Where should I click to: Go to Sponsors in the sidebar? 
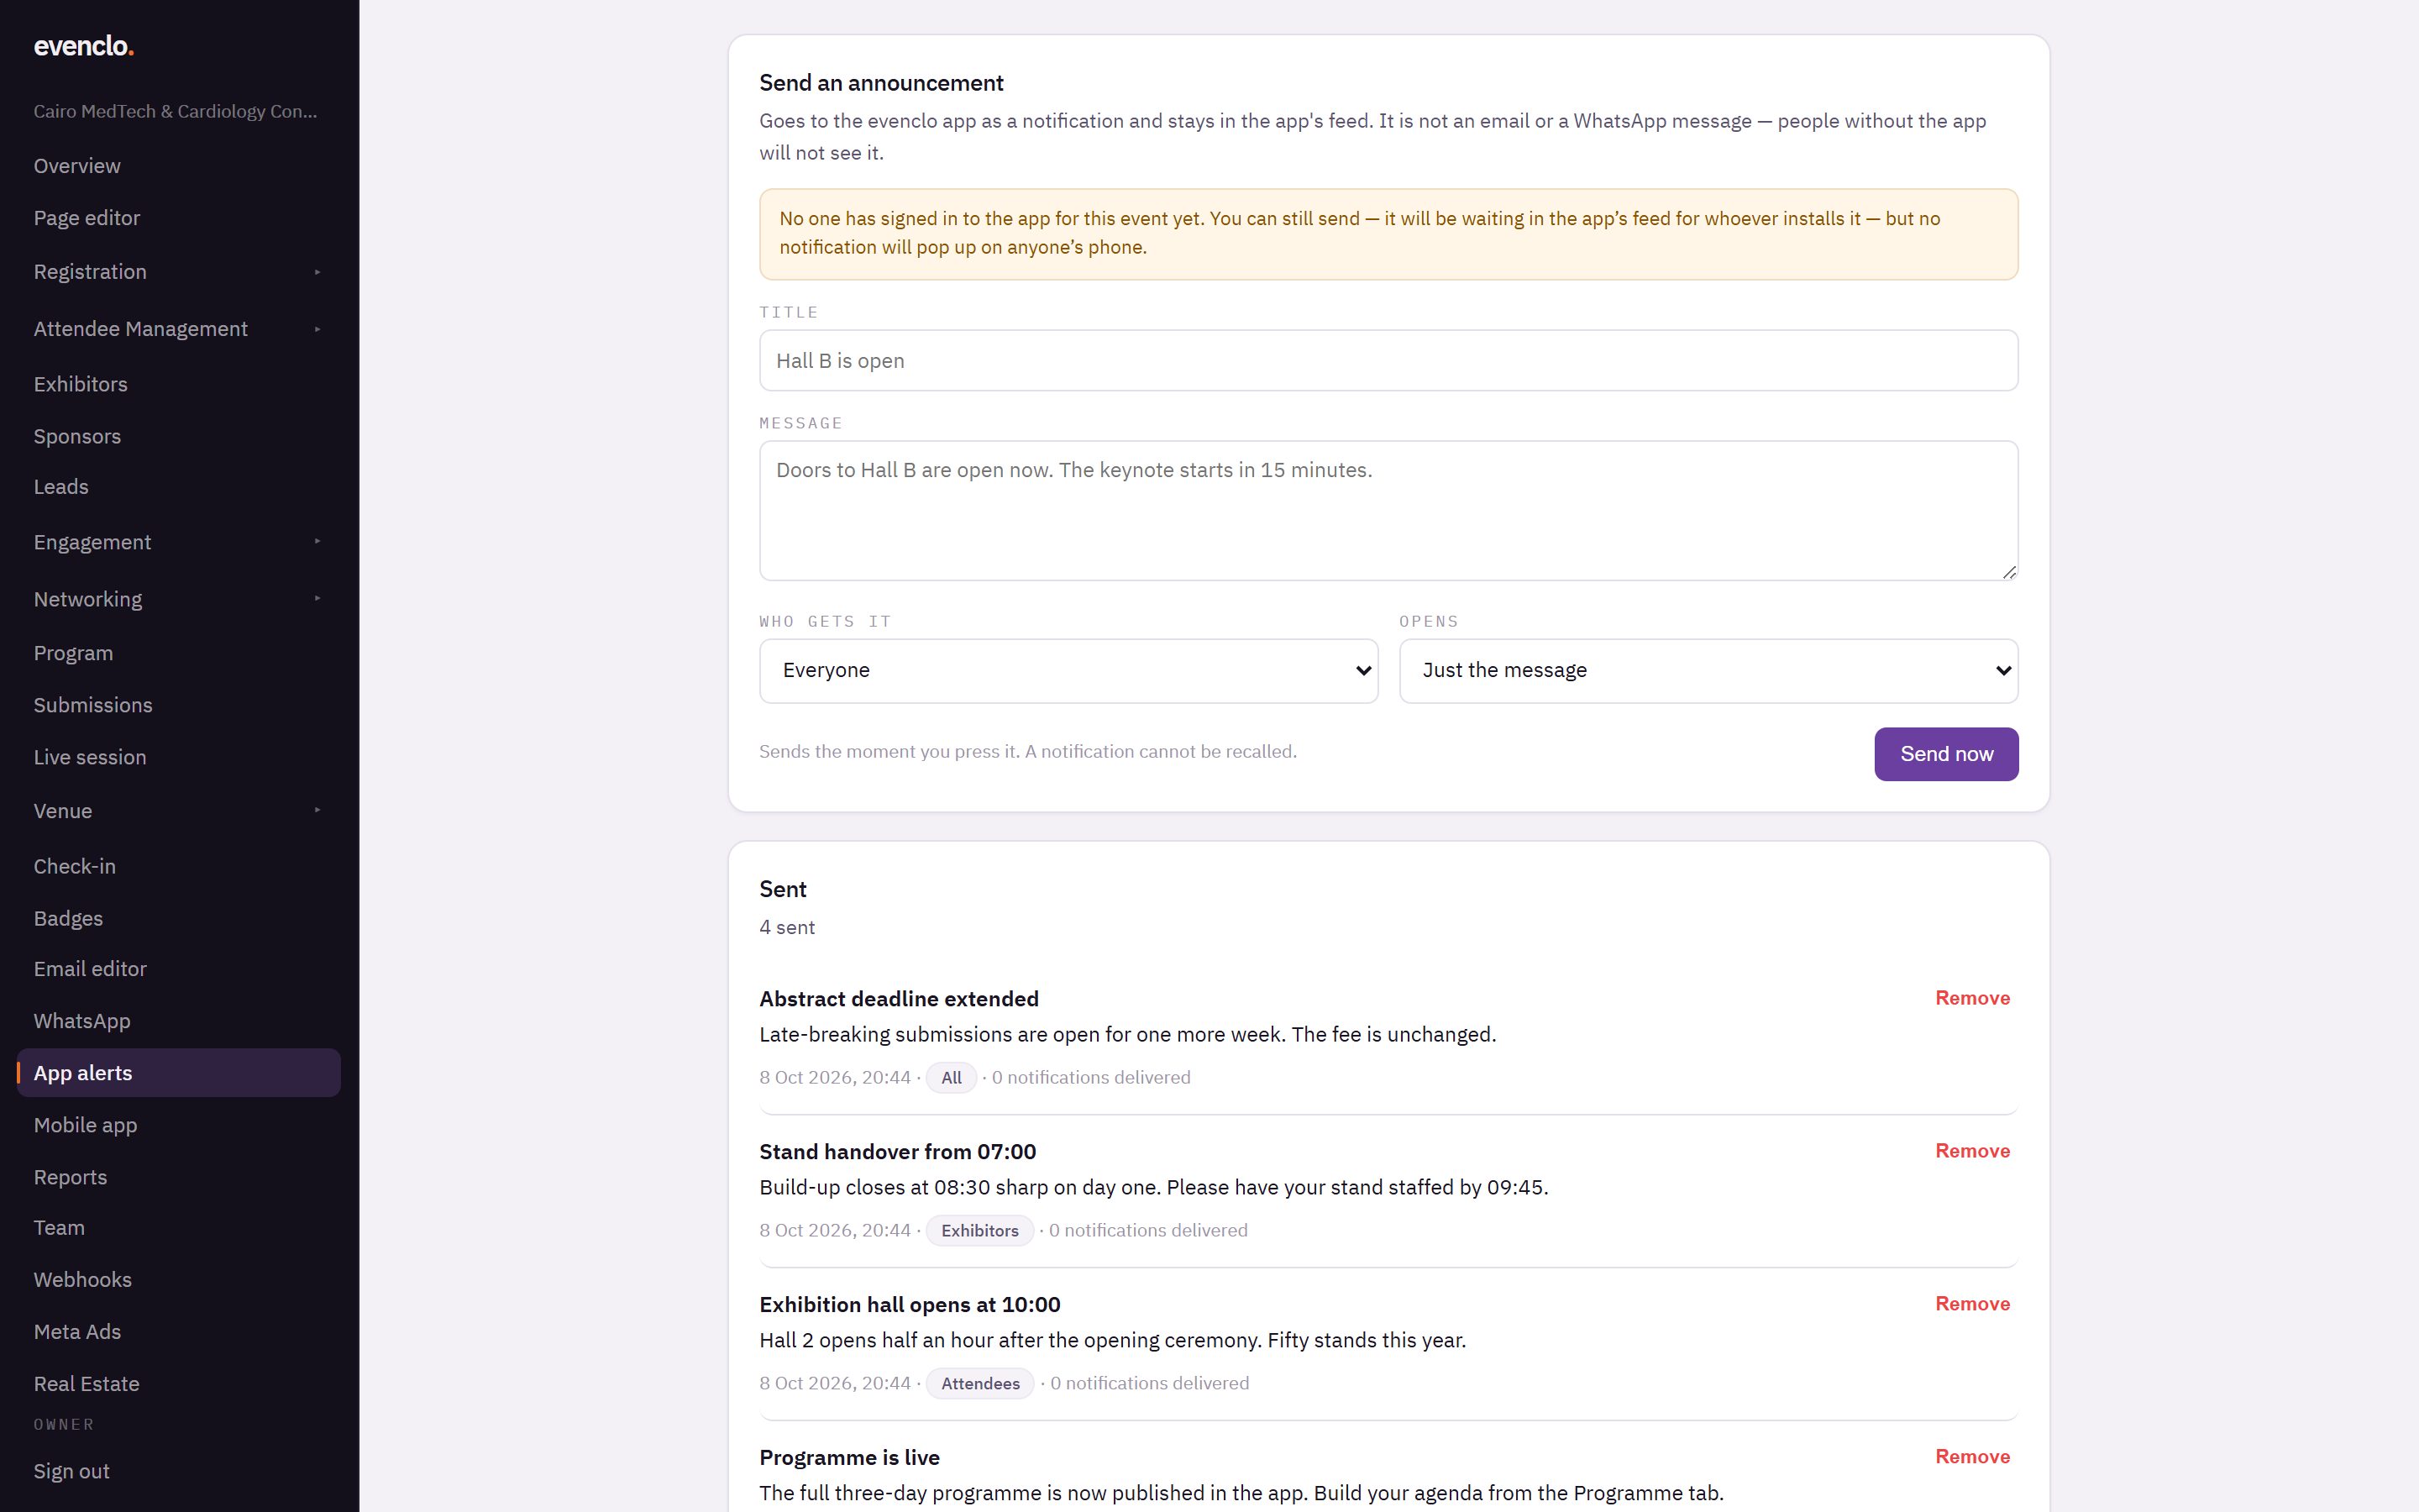(x=178, y=436)
